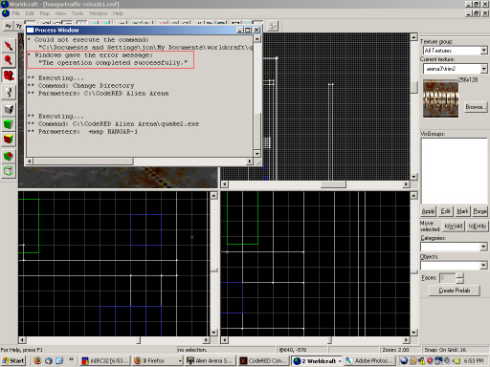Click the second quick launch icon
The image size is (490, 367).
pyautogui.click(x=49, y=360)
